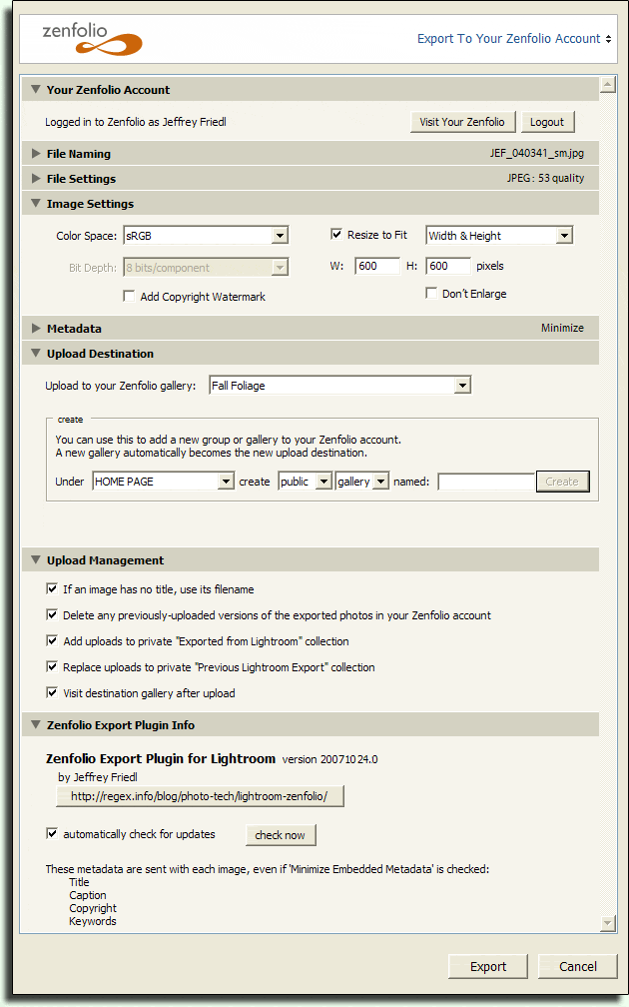Toggle Visit destination gallery after upload checkbox
The image size is (629, 1007).
point(52,692)
